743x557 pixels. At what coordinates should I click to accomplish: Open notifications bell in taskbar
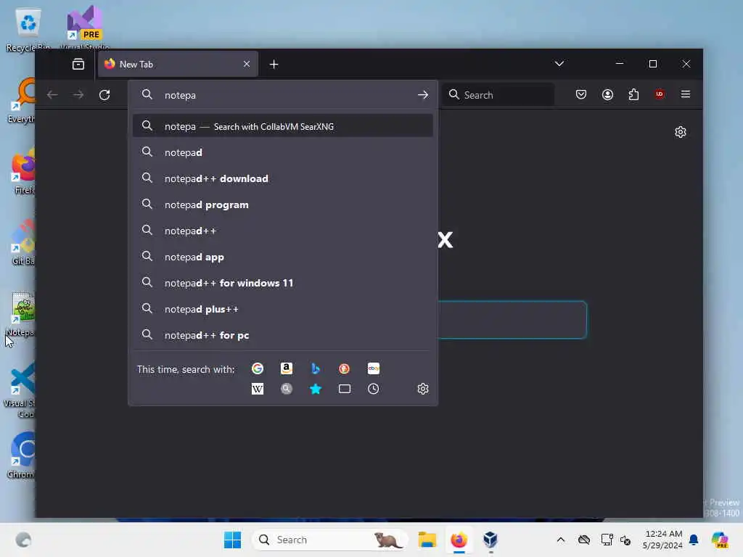694,540
